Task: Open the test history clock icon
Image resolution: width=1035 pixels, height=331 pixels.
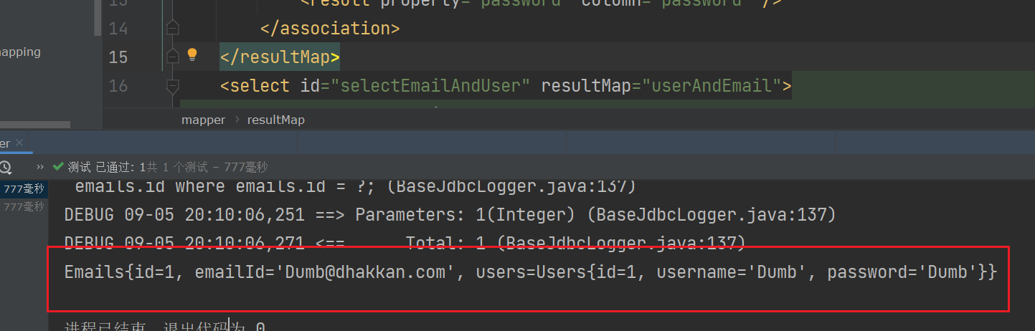Action: pyautogui.click(x=5, y=168)
